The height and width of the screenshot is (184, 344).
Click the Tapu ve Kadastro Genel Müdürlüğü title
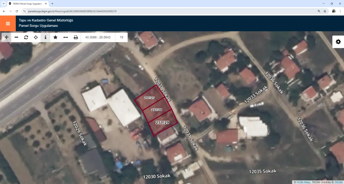point(46,20)
